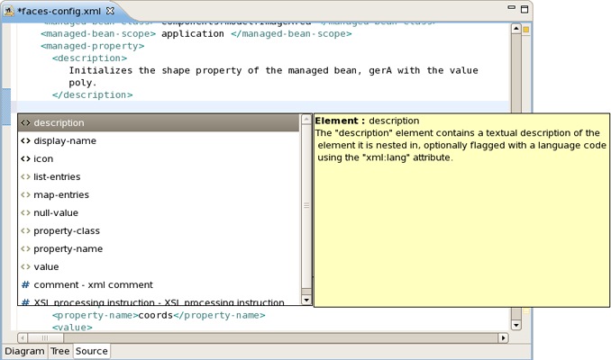Choose the value element proposal

point(159,266)
